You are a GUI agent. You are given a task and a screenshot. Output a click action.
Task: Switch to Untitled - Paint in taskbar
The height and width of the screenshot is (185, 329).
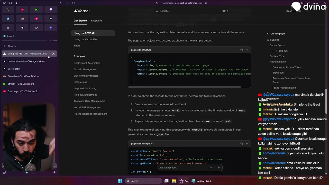201,181
